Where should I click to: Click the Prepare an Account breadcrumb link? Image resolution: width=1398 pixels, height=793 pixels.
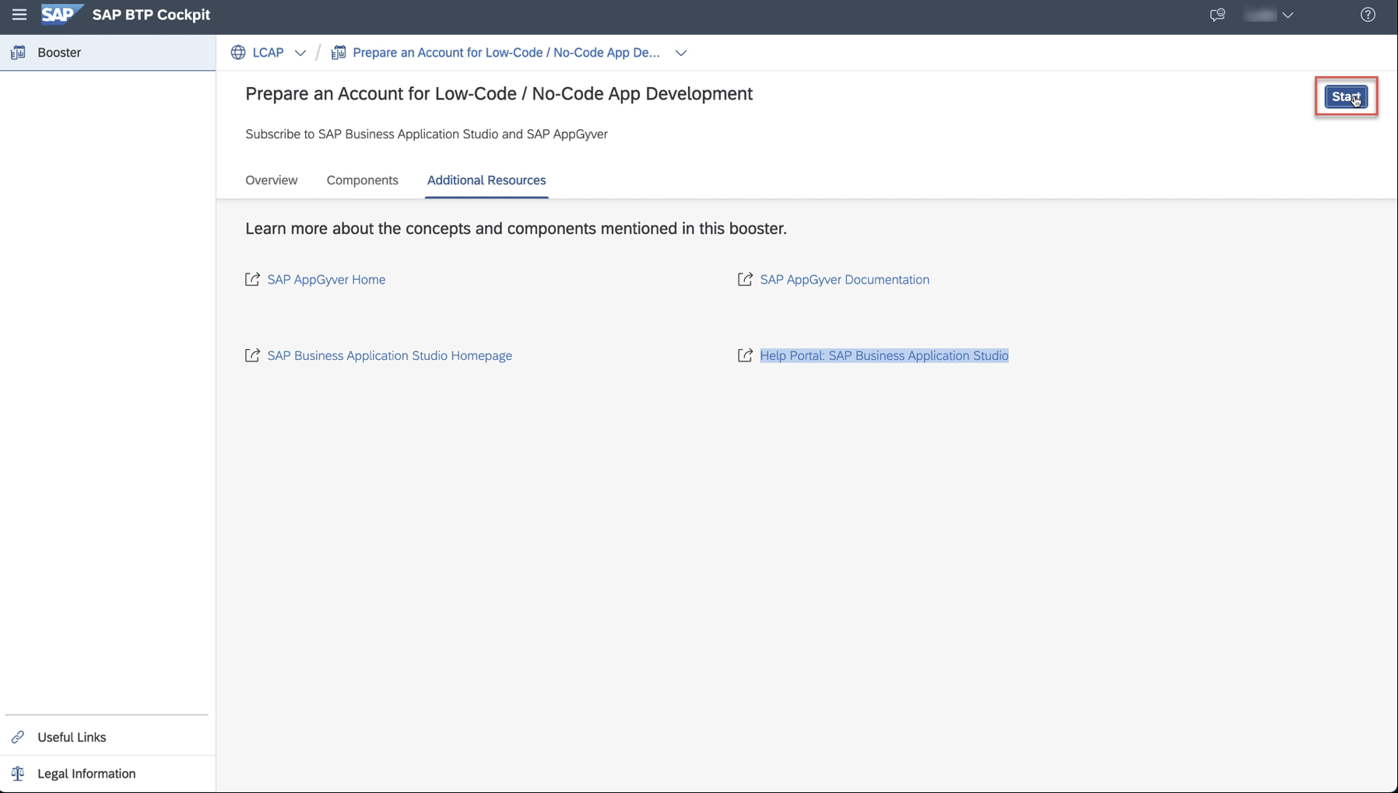pyautogui.click(x=506, y=52)
